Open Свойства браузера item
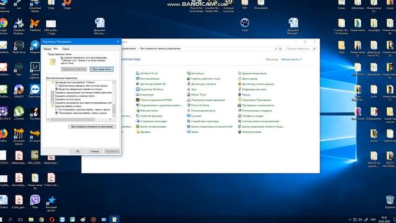The image size is (396, 223). click(x=149, y=116)
